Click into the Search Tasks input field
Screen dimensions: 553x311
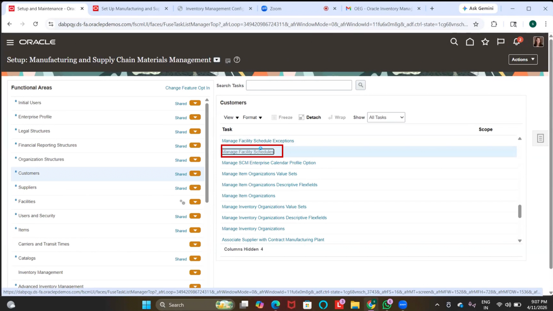pos(299,85)
